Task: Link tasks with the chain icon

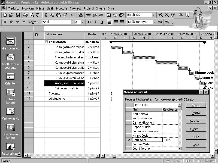Action: [88, 15]
